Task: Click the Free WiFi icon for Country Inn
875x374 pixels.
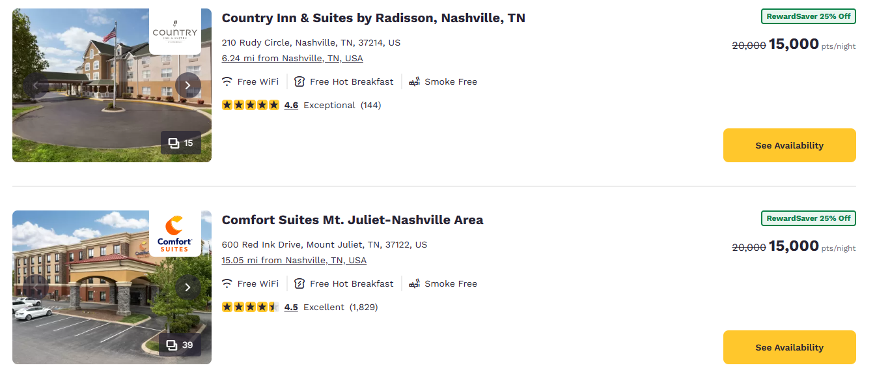Action: 227,81
